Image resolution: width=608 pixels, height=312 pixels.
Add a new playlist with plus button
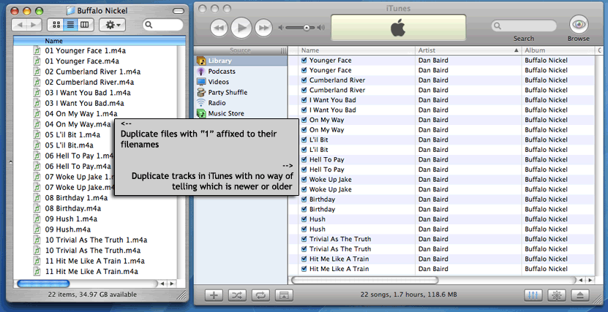click(214, 295)
